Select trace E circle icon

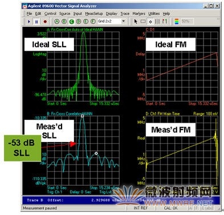click(x=85, y=22)
